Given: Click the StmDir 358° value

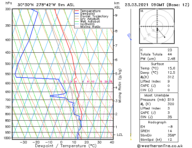Looking at the screenshot, I should point(172,135).
